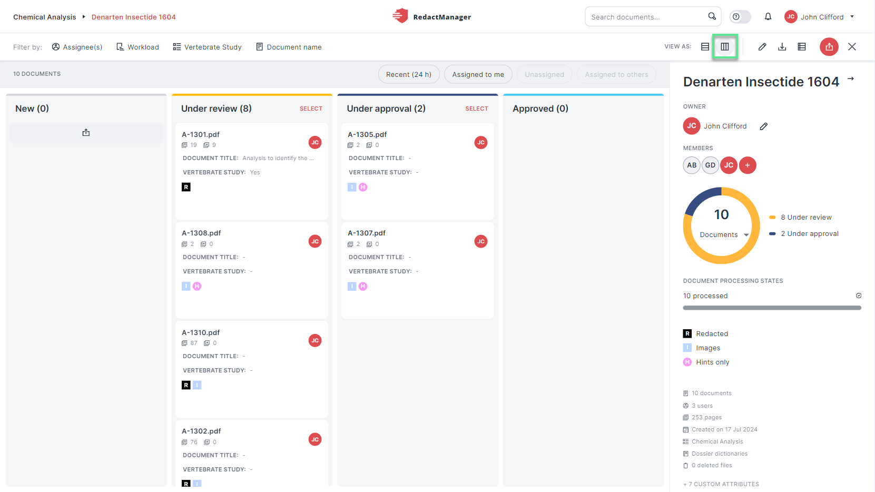The height and width of the screenshot is (492, 875).
Task: Click Images badge on A-1305.pdf
Action: click(x=352, y=187)
